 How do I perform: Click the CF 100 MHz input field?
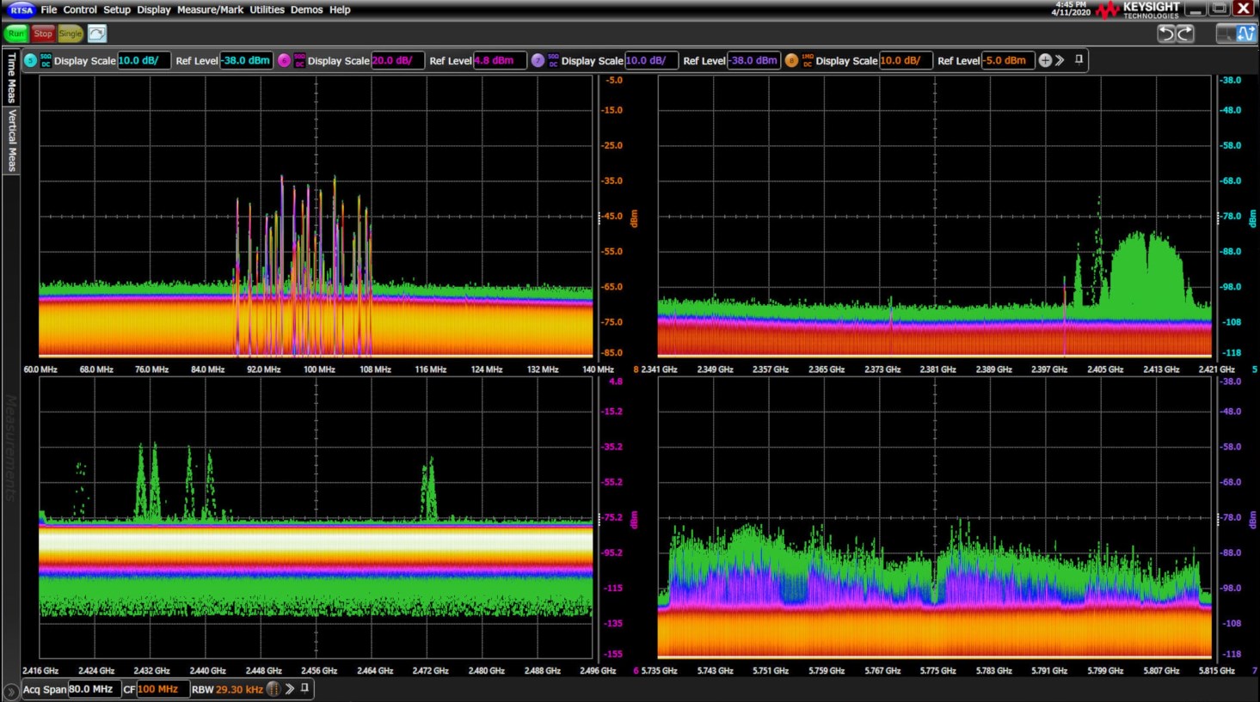[x=162, y=689]
